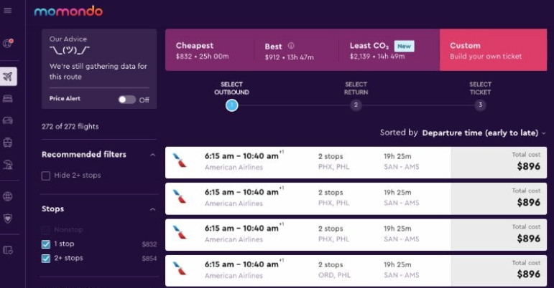Open the Sorted by Departure time dropdown
Screen dimensions: 554x288
coord(484,133)
